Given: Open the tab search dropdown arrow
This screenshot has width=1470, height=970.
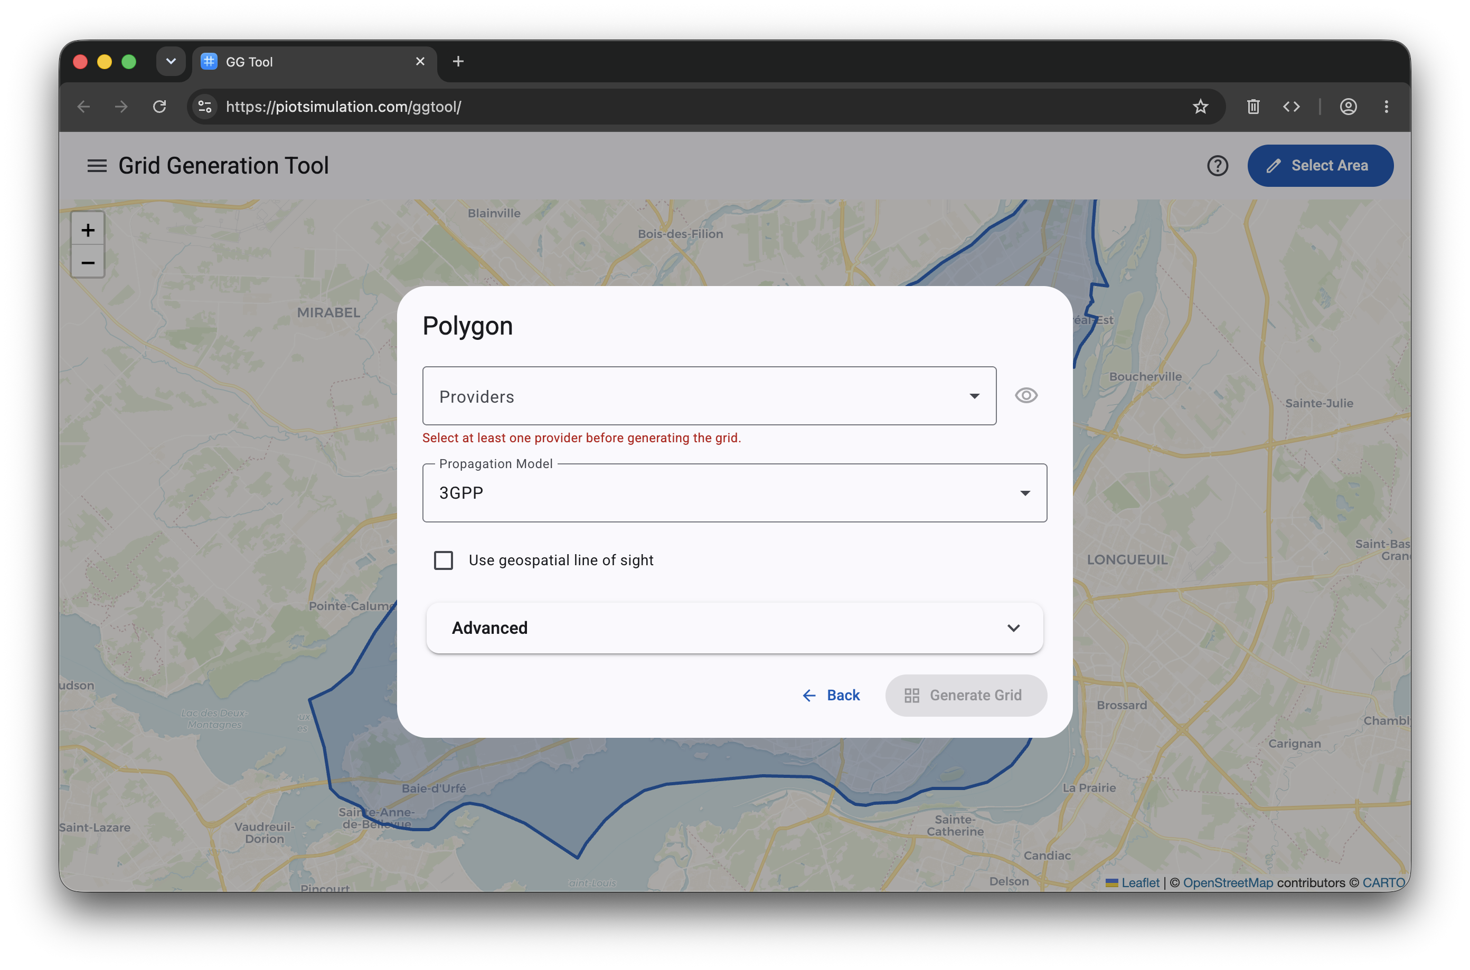Looking at the screenshot, I should click(171, 61).
